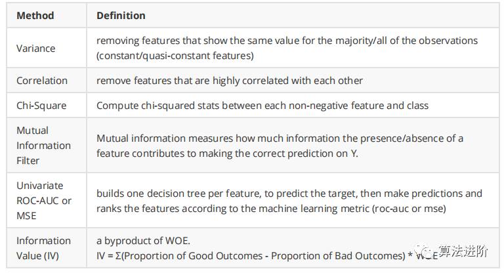Select the Definition column header
The height and width of the screenshot is (273, 504).
(x=121, y=16)
